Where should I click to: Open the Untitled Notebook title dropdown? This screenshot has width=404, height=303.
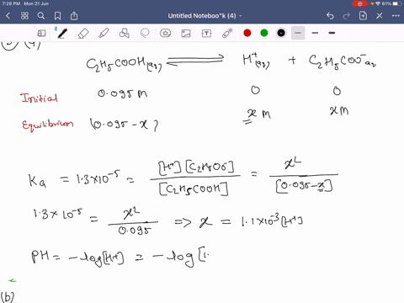tap(205, 16)
